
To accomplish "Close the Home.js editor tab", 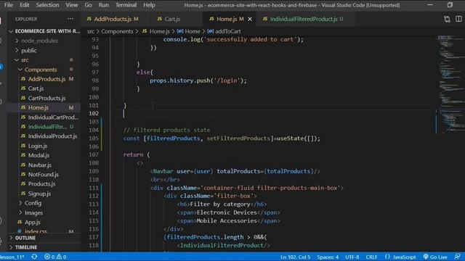I will click(250, 19).
